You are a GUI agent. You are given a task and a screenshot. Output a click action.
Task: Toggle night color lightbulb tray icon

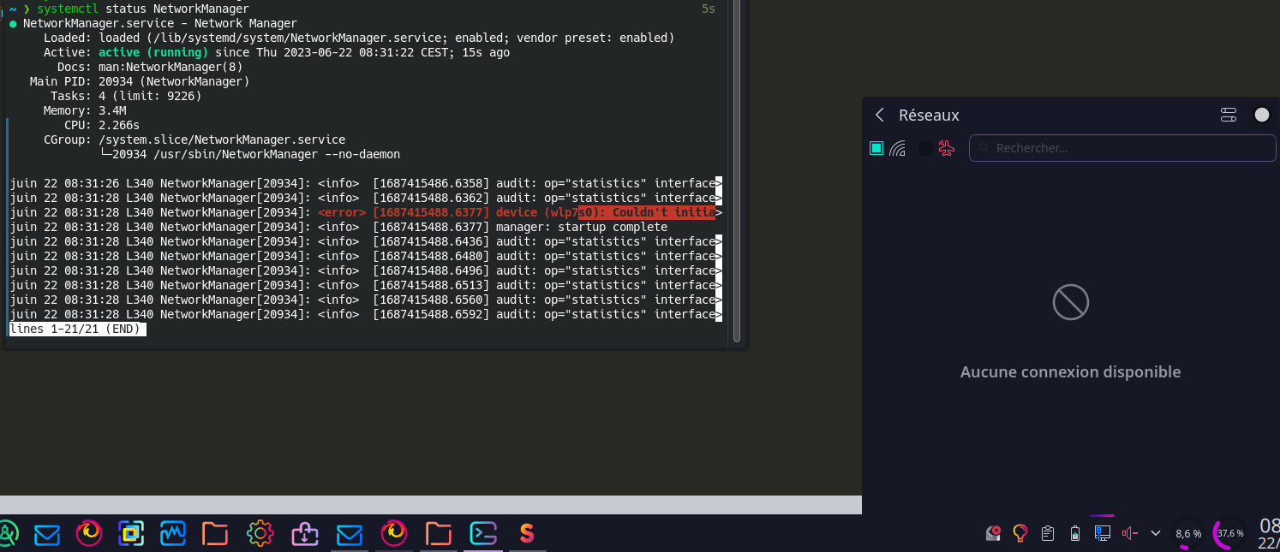click(1020, 533)
